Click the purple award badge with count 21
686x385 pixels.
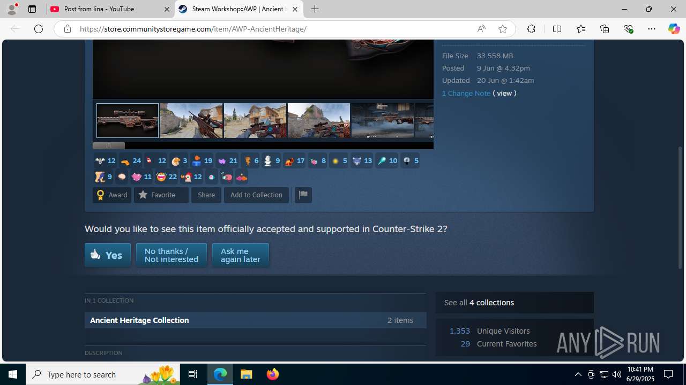coord(227,160)
